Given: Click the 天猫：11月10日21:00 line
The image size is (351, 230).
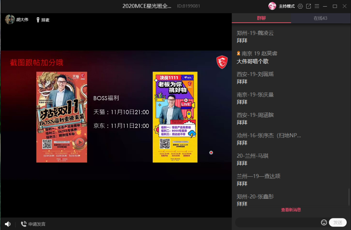Looking at the screenshot, I should click(x=121, y=112).
